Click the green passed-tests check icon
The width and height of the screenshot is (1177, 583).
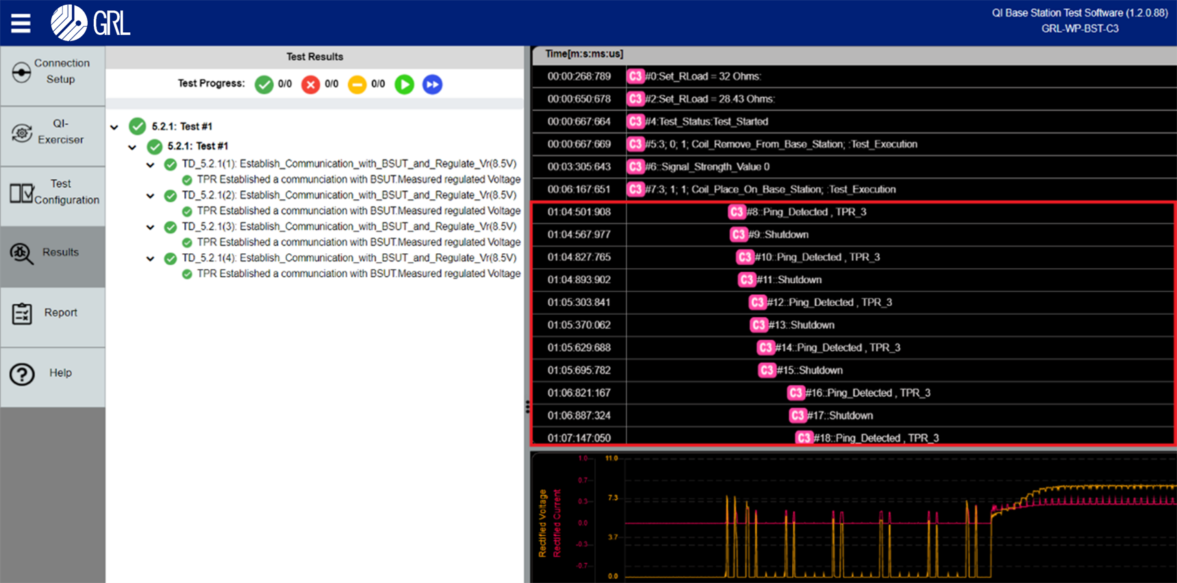[x=264, y=85]
